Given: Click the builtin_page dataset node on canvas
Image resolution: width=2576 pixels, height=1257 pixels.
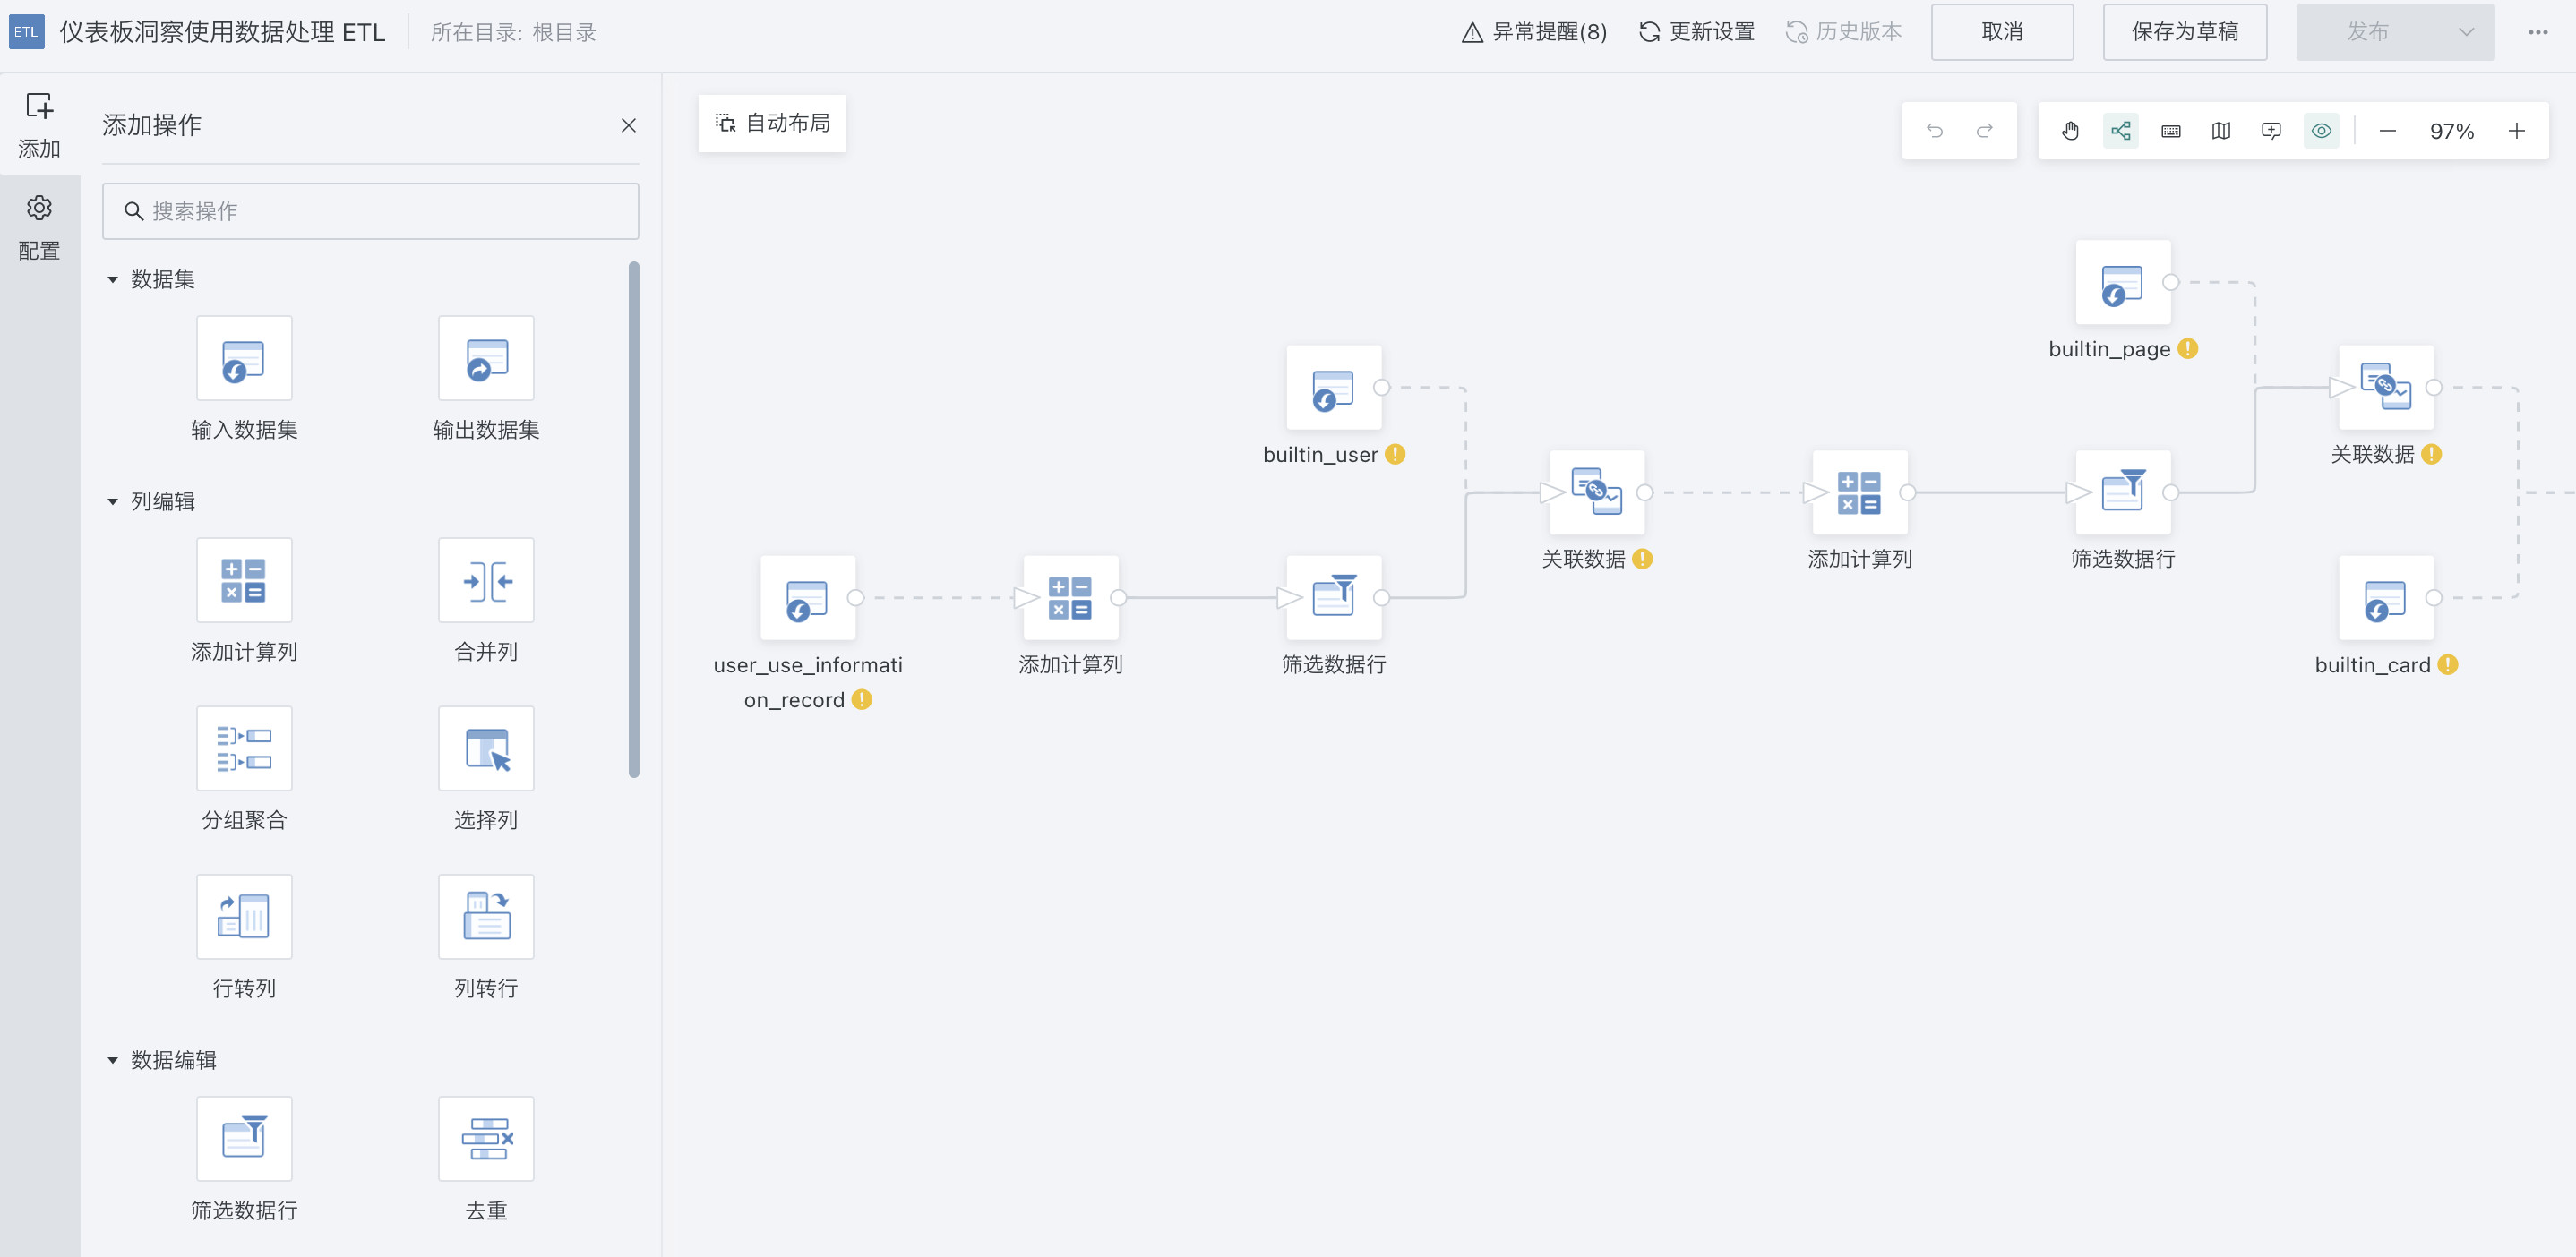Looking at the screenshot, I should point(2122,284).
